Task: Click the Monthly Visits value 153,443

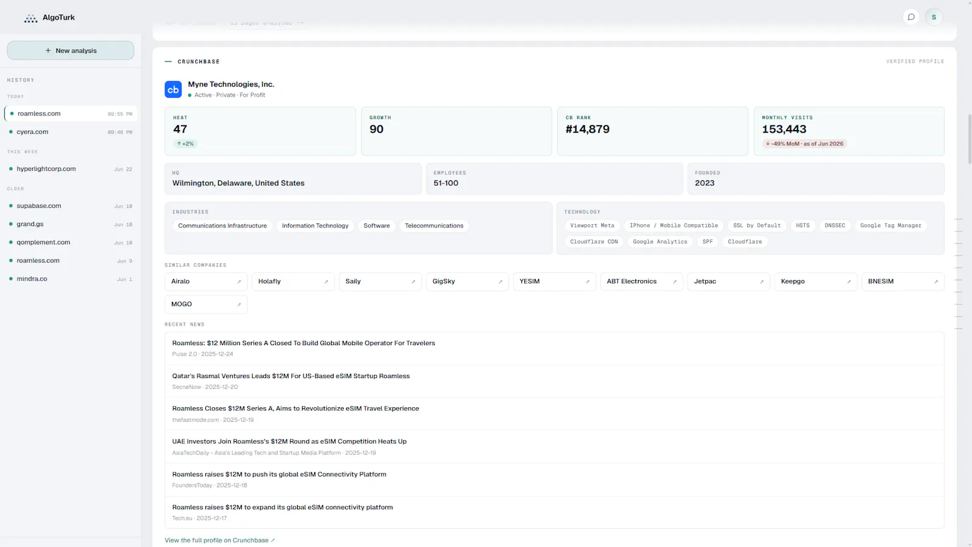Action: pyautogui.click(x=784, y=129)
